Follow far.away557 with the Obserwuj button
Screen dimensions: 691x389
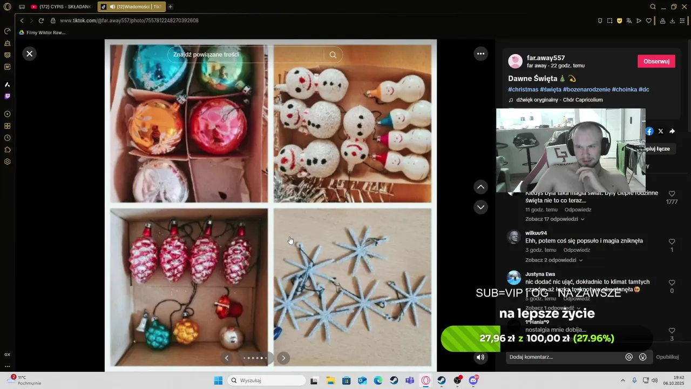(656, 61)
